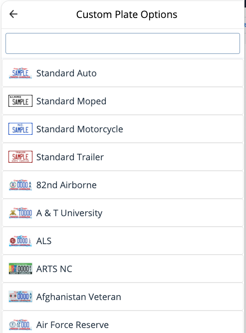Click the Standard Moped plate thumbnail
Image resolution: width=246 pixels, height=333 pixels.
pyautogui.click(x=20, y=101)
